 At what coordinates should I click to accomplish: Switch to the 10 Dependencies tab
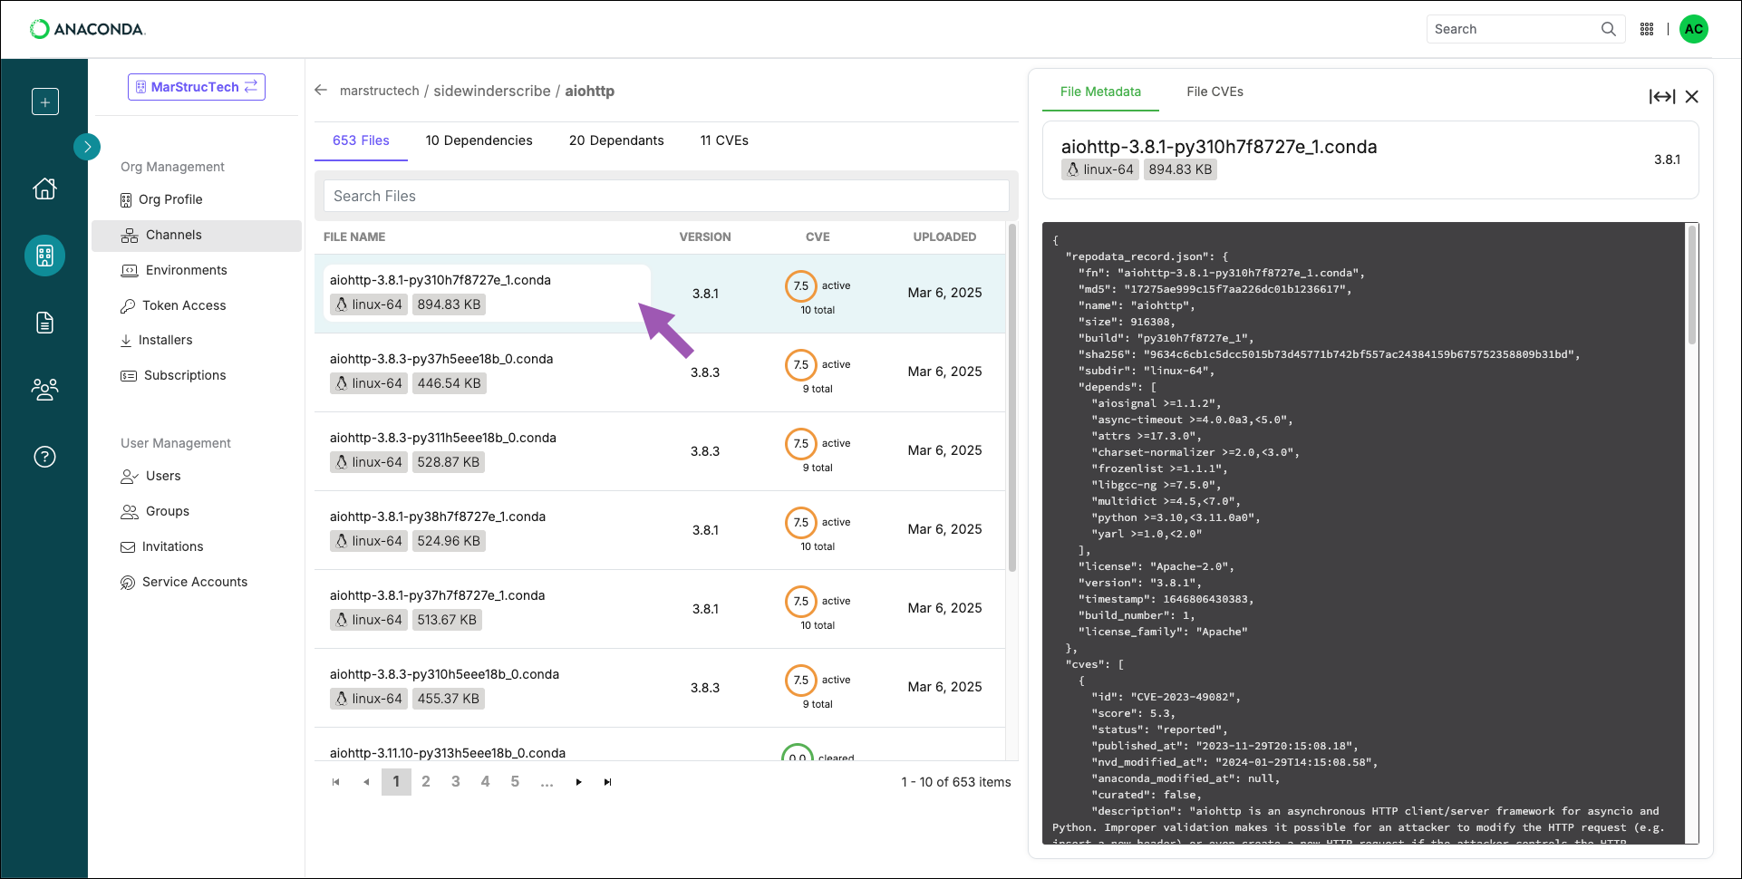(x=479, y=140)
